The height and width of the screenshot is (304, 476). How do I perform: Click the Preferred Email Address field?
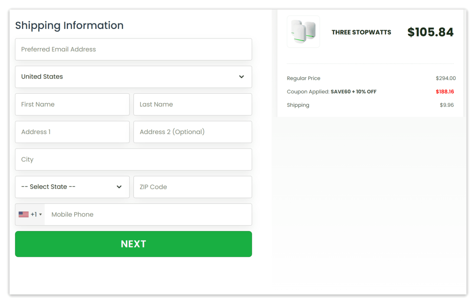pos(133,49)
